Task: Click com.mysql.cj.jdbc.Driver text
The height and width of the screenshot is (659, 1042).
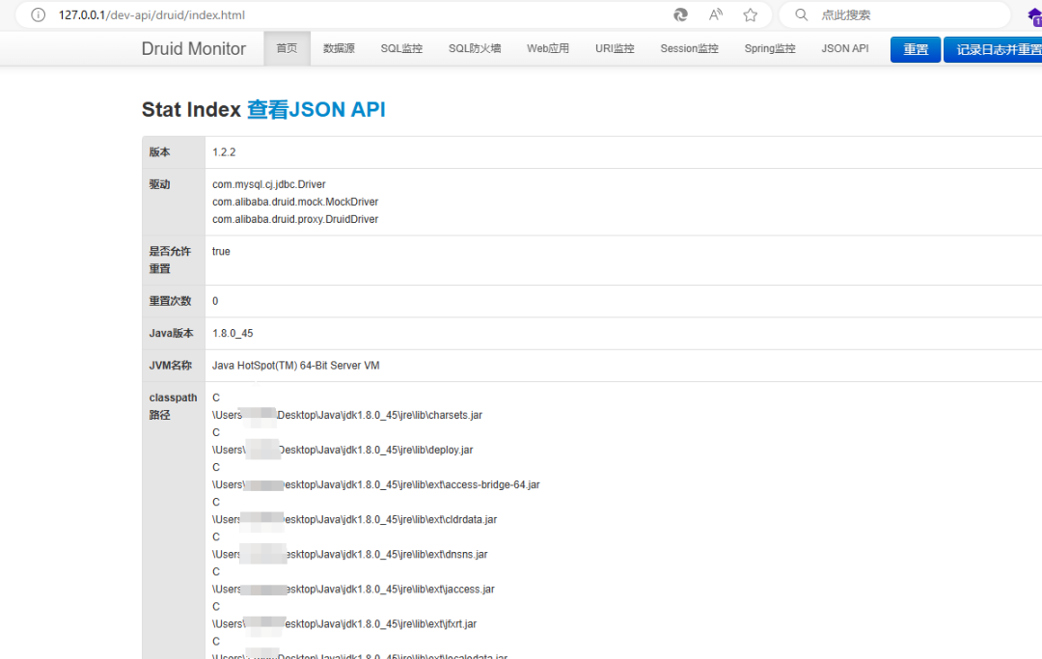Action: [x=269, y=184]
